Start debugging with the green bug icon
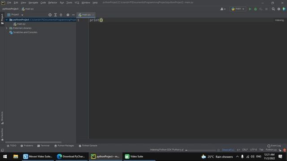The height and width of the screenshot is (161, 287). (x=256, y=9)
